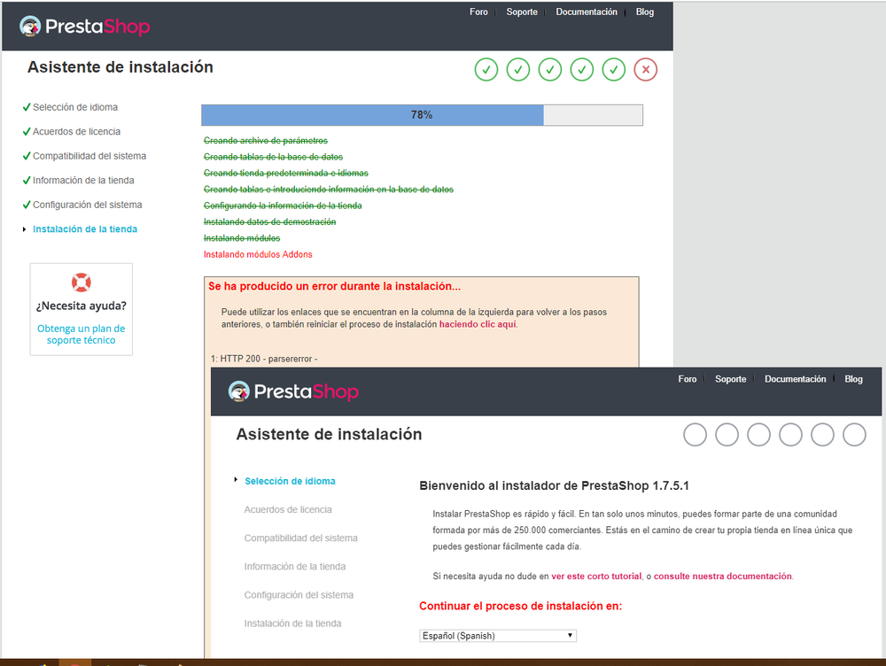Open the Español (Spanish) language dropdown

497,636
